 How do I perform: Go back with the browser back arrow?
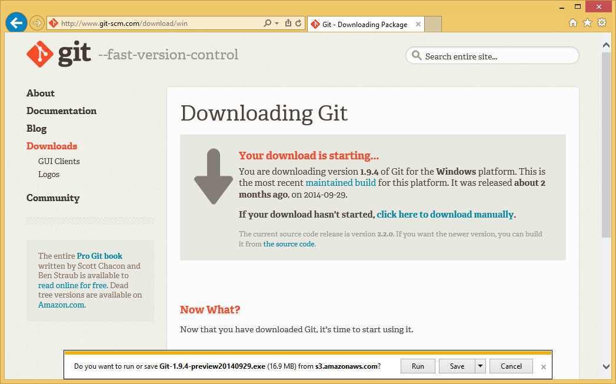point(16,23)
